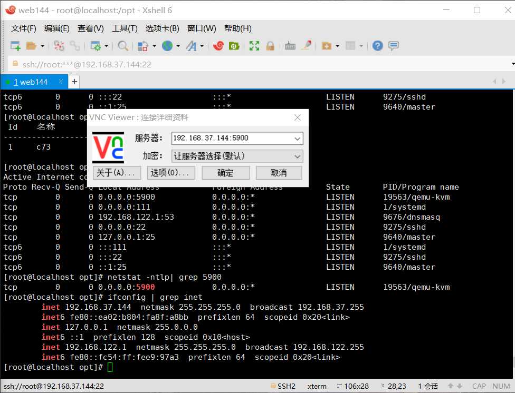Click the 关于(A)... button in VNC Viewer

(117, 173)
